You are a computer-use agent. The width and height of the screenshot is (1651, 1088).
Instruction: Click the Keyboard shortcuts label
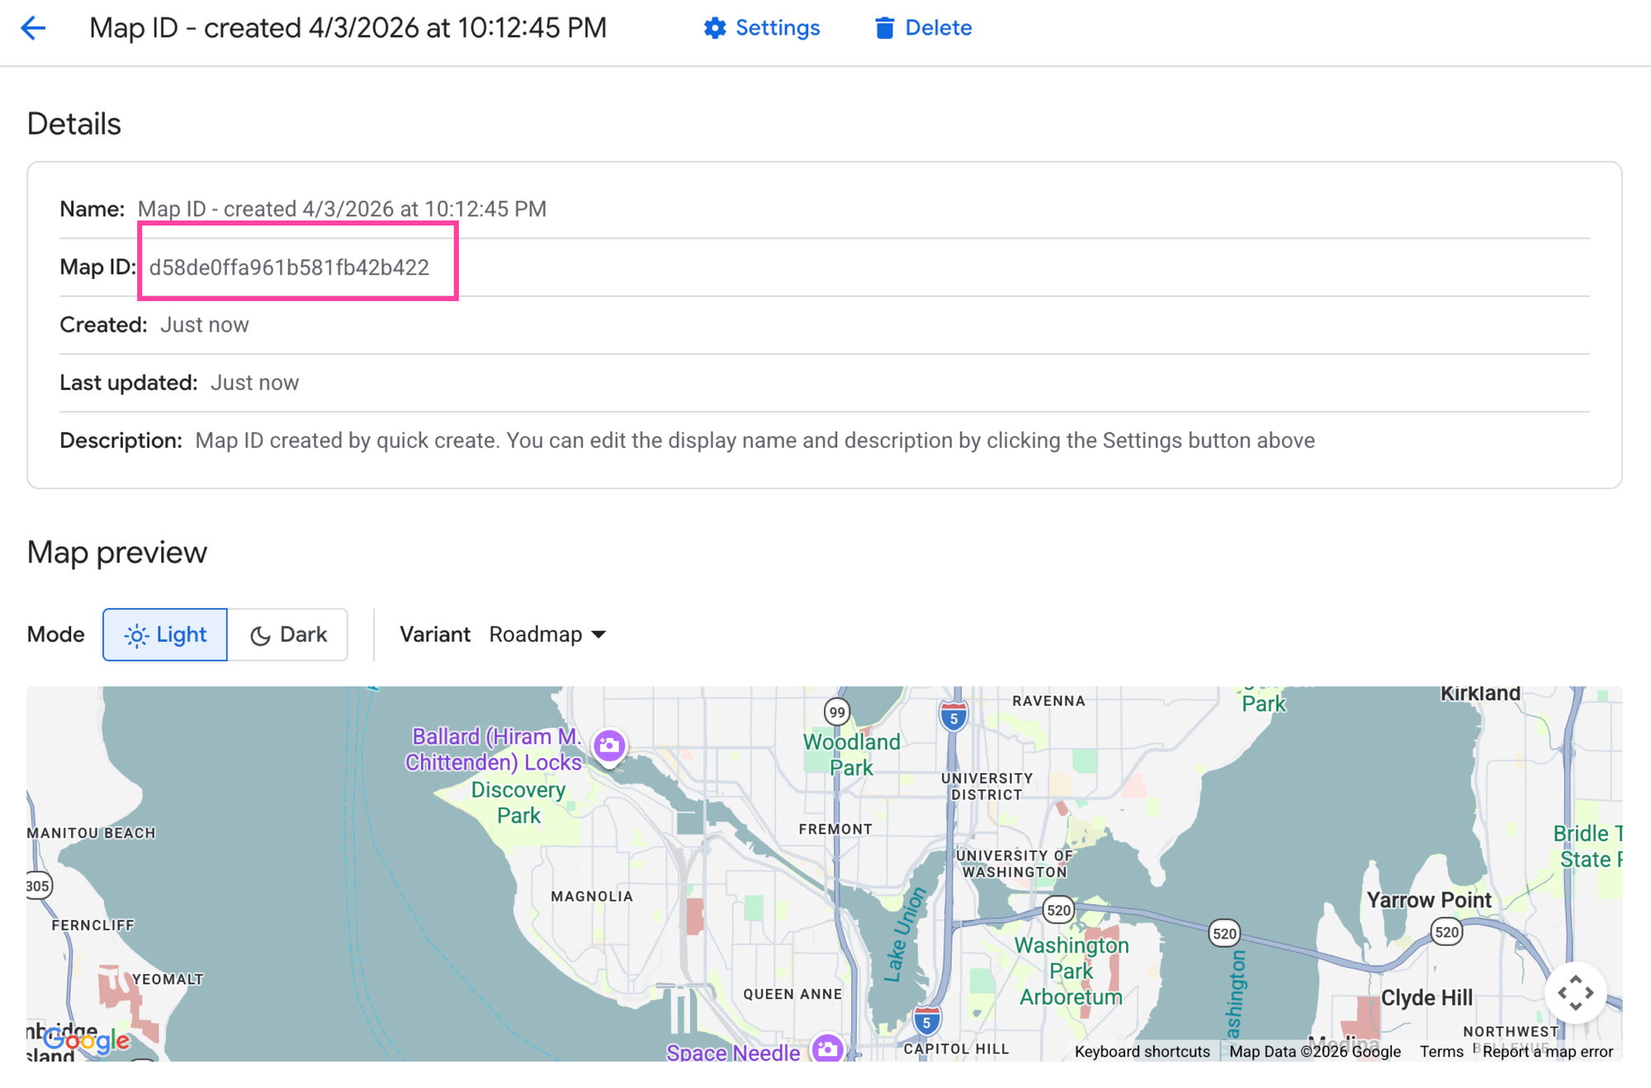[1142, 1052]
